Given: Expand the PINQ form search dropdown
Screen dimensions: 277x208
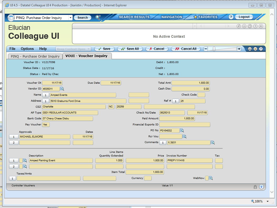Looking at the screenshot, I should pyautogui.click(x=70, y=18).
